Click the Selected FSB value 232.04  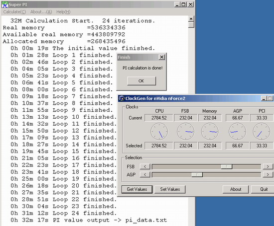(186, 146)
